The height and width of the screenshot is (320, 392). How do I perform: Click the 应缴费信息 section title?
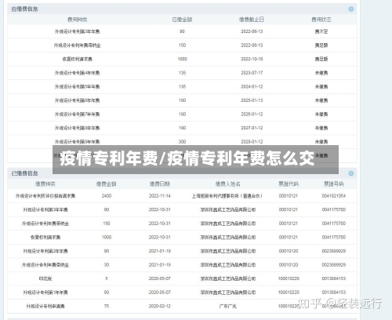[25, 9]
